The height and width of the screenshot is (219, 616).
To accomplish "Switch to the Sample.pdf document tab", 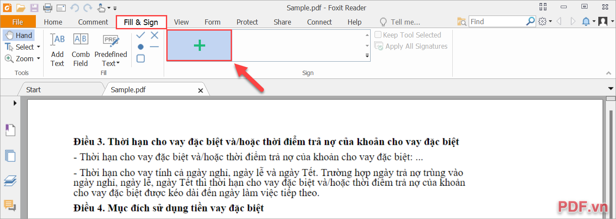I will point(128,90).
